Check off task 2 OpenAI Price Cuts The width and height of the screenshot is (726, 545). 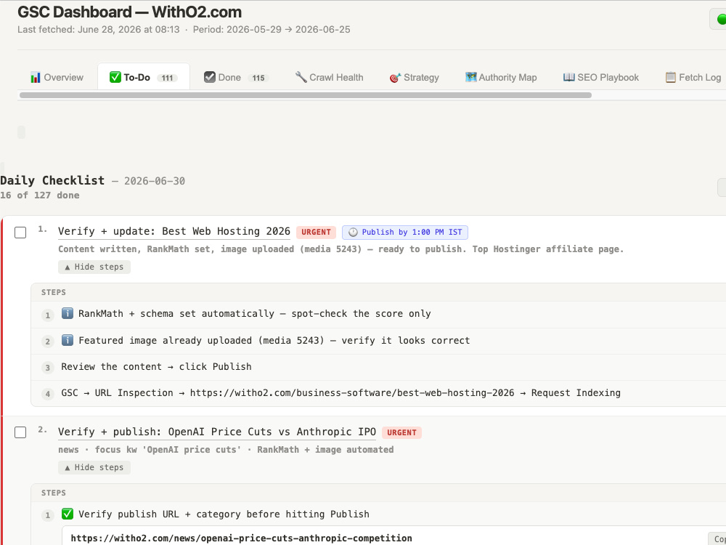20,432
